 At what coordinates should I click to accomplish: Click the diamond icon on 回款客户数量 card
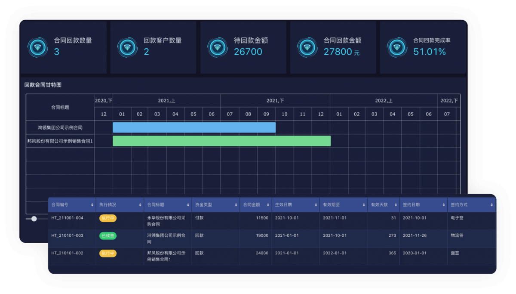[128, 47]
